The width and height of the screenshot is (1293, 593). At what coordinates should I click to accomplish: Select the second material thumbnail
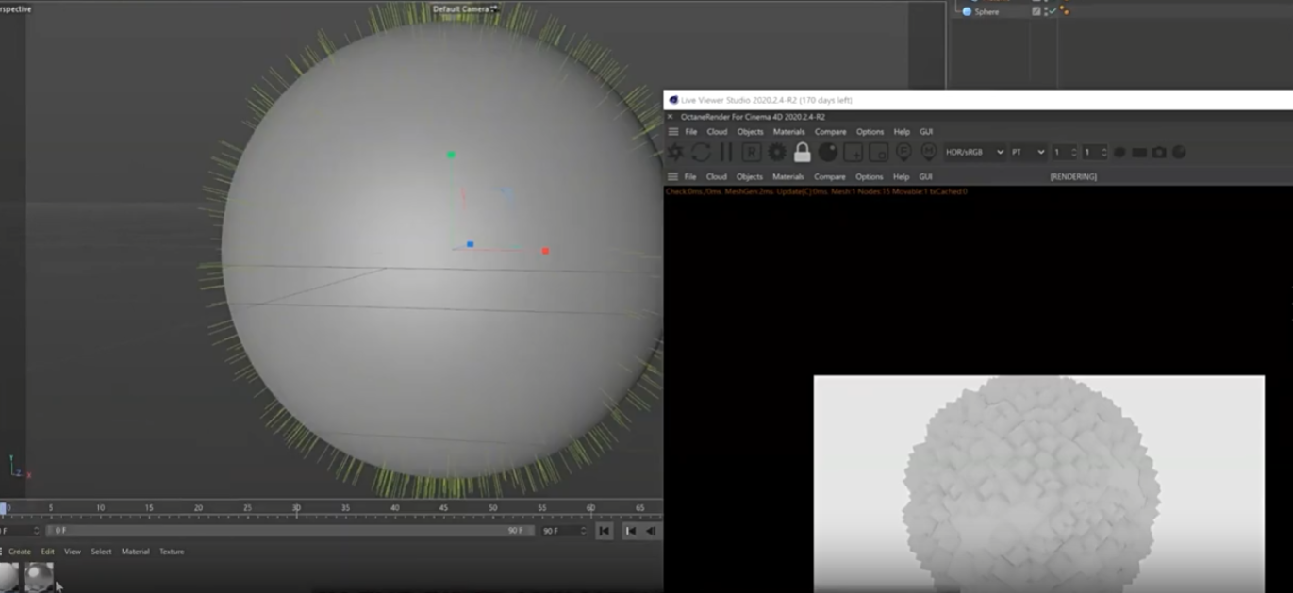[x=39, y=576]
